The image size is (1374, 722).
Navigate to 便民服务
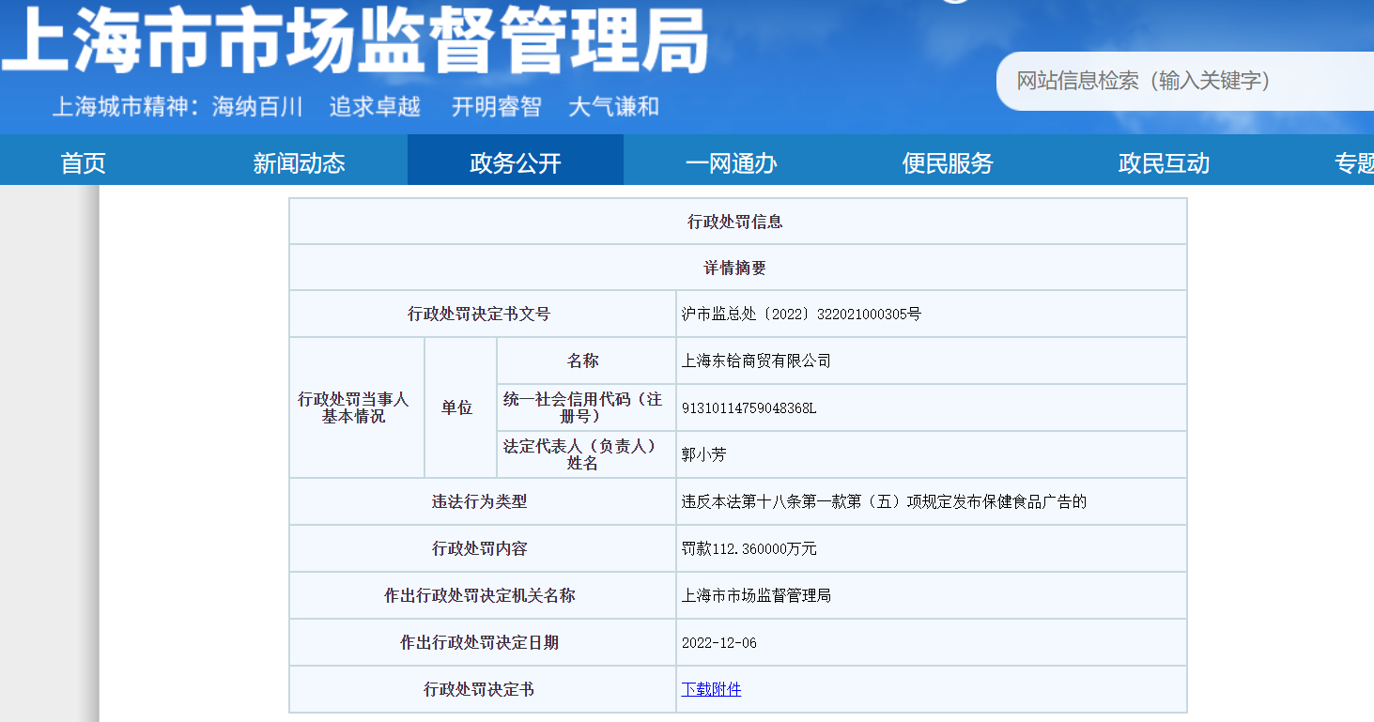pyautogui.click(x=947, y=162)
